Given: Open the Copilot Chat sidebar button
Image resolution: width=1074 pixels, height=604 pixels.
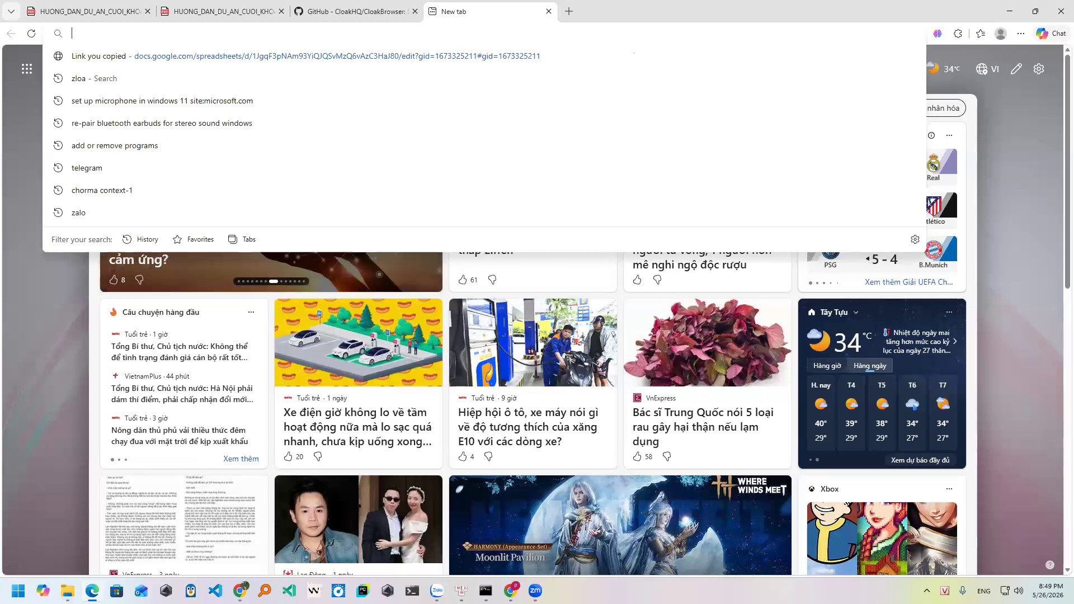Looking at the screenshot, I should [1051, 34].
